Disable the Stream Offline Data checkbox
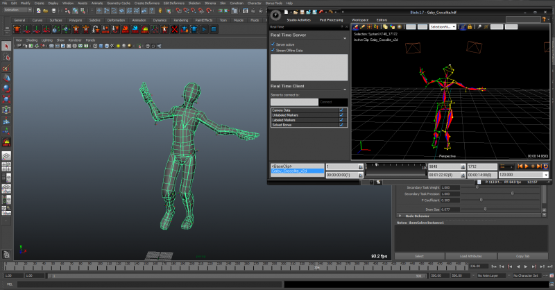This screenshot has height=290, width=555. coord(273,50)
